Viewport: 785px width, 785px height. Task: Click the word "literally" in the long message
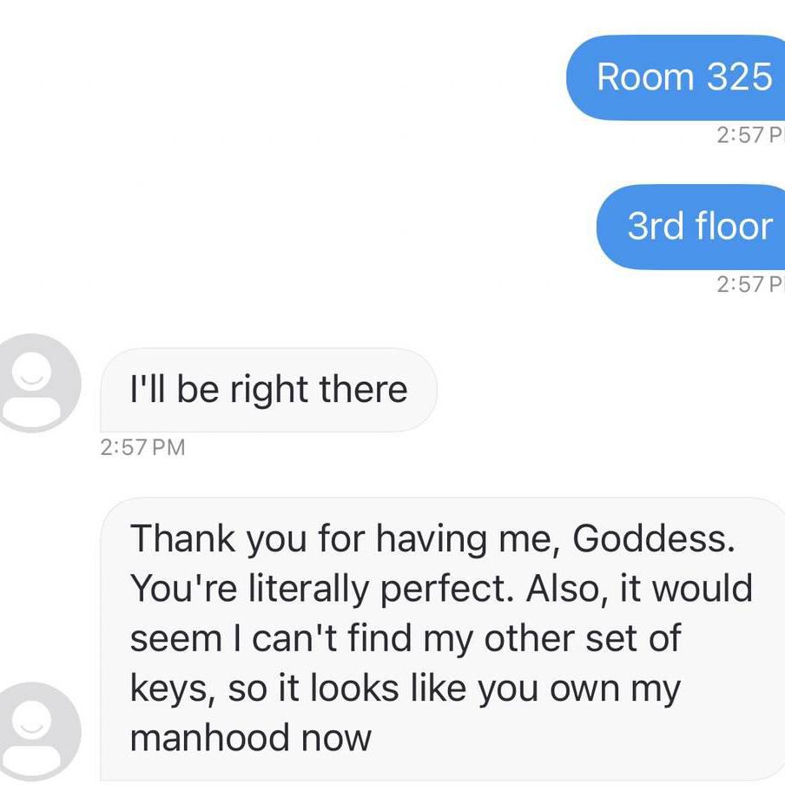pos(309,588)
